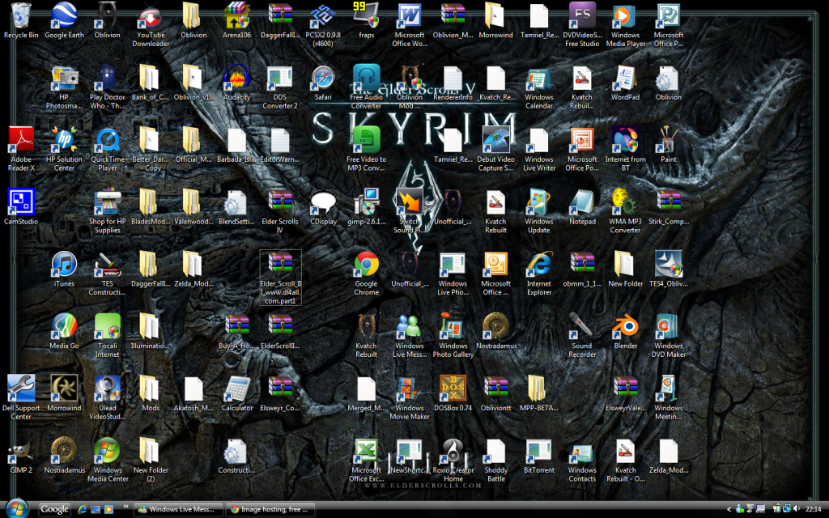829x518 pixels.
Task: Launch Safari browser from the desktop
Action: [323, 79]
